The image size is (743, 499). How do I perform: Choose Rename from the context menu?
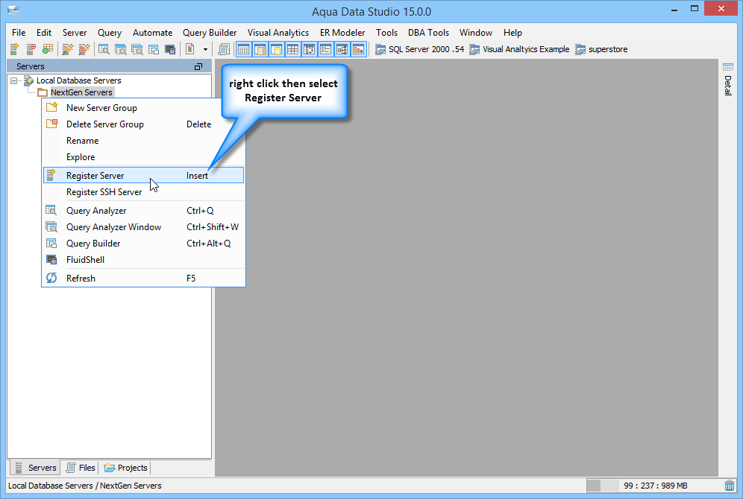tap(143, 141)
